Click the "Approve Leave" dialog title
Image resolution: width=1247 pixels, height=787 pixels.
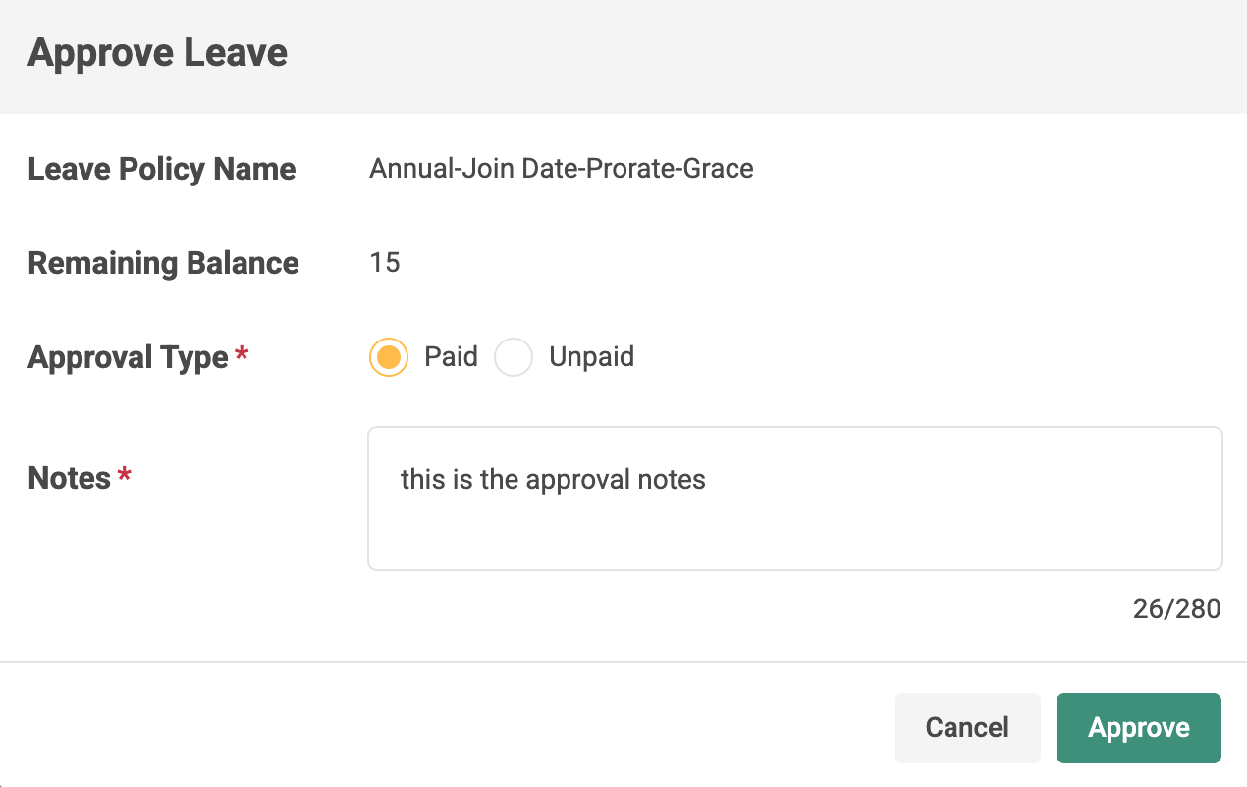[x=158, y=52]
